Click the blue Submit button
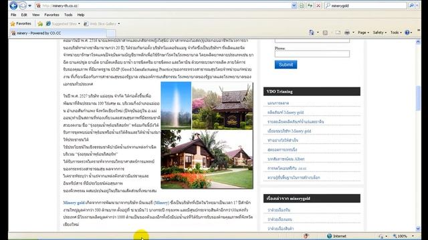Screen dimensions: 428x240 [x=286, y=65]
